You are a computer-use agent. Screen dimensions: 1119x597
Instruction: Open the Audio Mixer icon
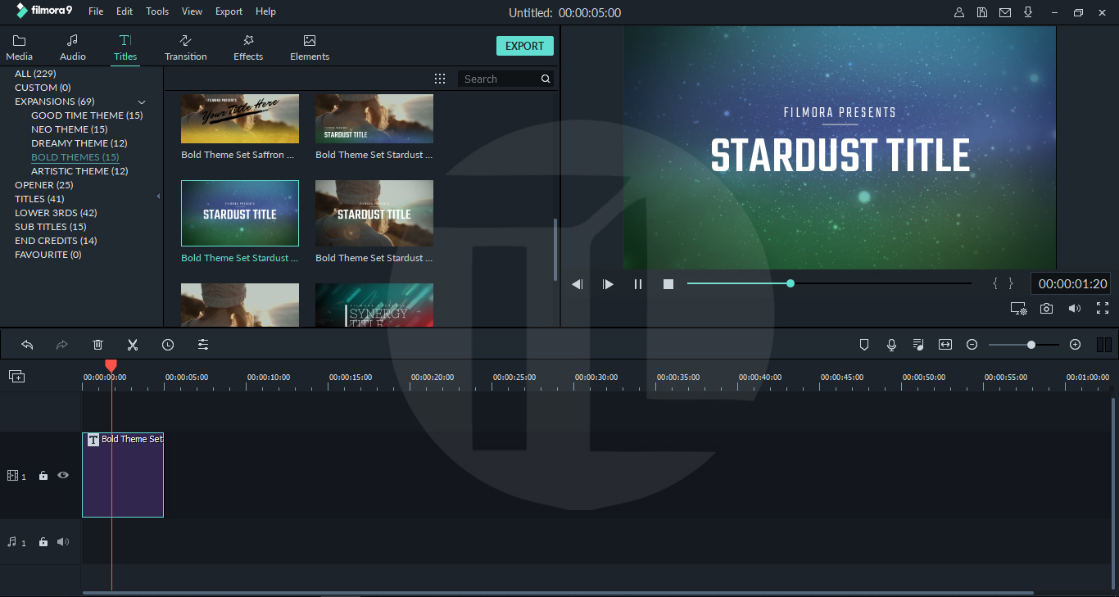[918, 344]
